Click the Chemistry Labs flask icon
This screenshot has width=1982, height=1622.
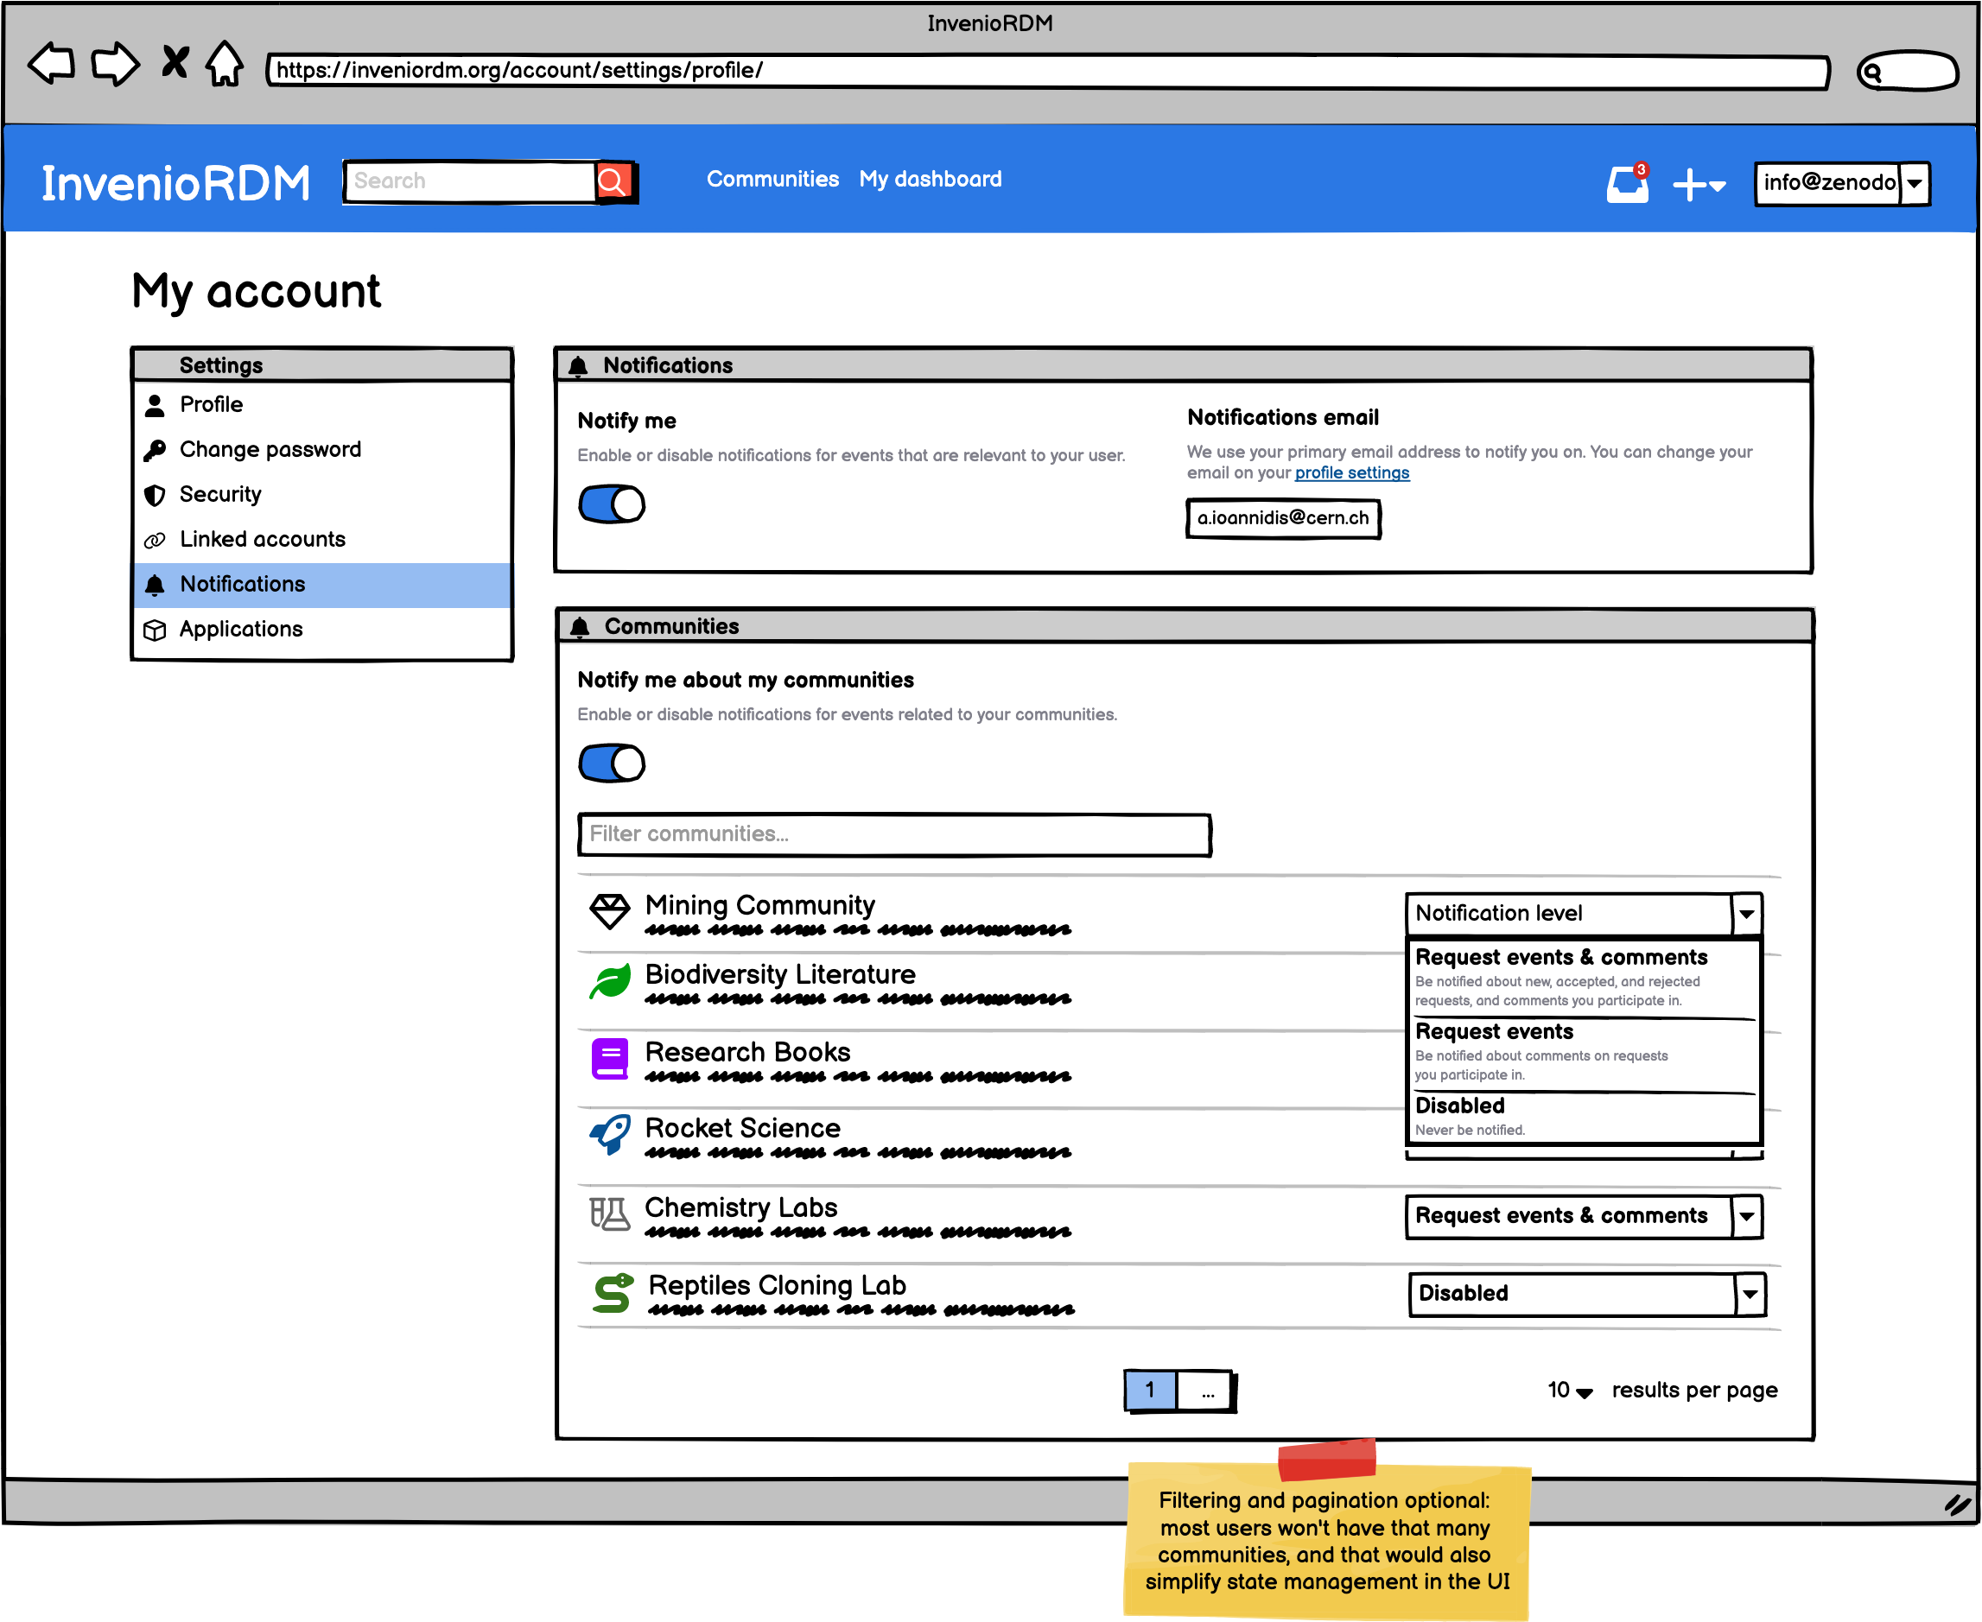tap(608, 1214)
